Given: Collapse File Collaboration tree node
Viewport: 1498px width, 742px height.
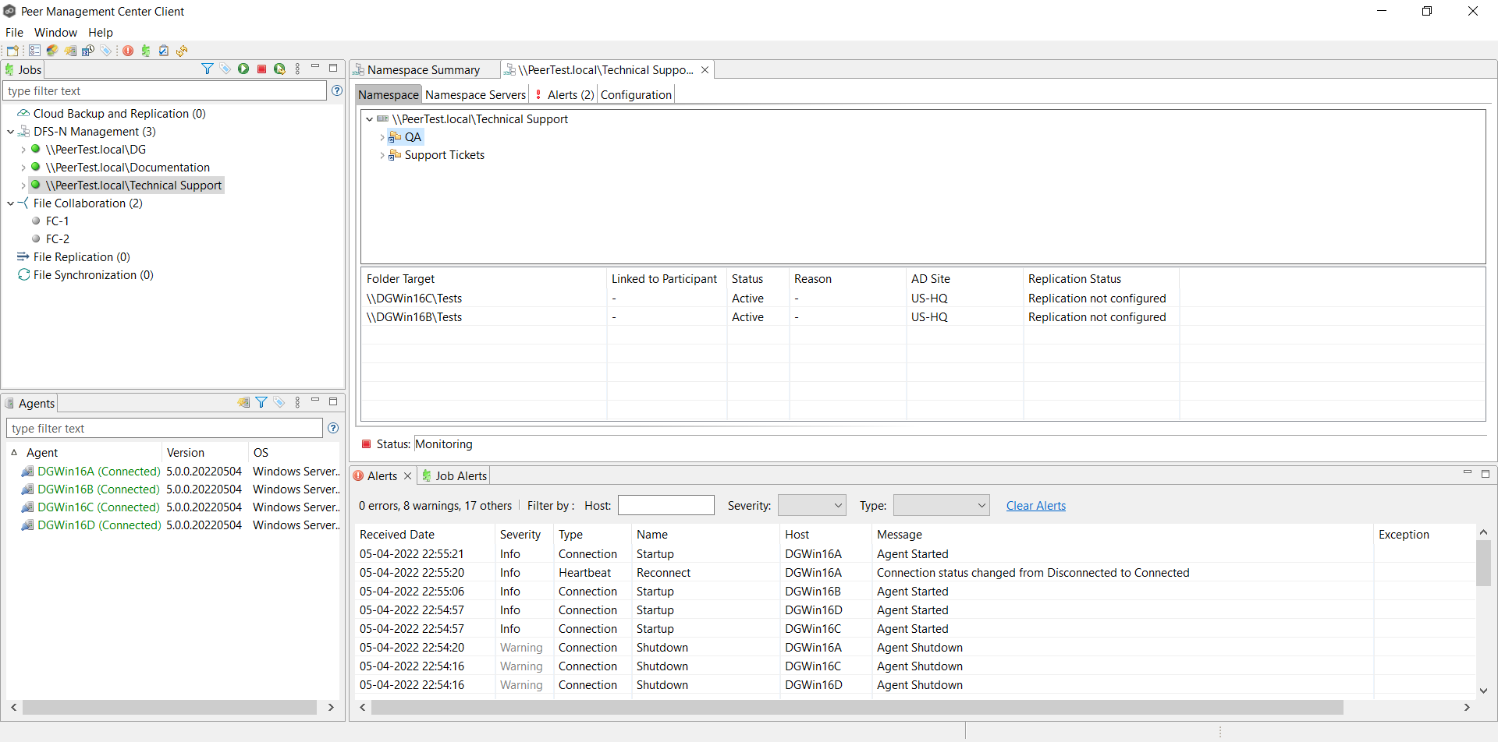Looking at the screenshot, I should click(11, 203).
